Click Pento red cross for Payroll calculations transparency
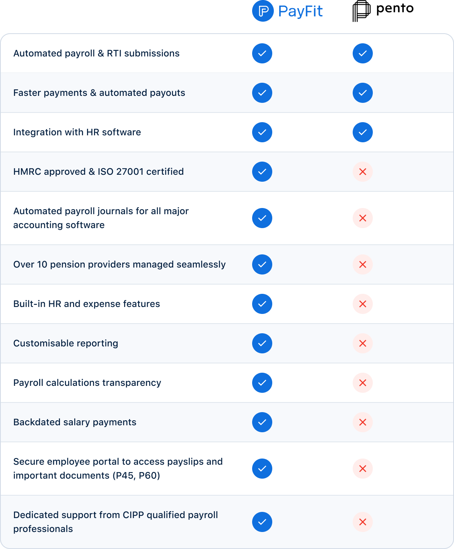 [x=363, y=383]
